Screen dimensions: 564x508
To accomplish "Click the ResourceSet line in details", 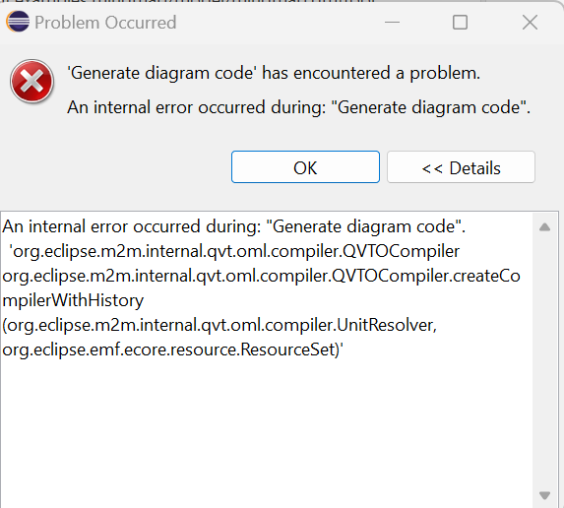I will pyautogui.click(x=172, y=349).
